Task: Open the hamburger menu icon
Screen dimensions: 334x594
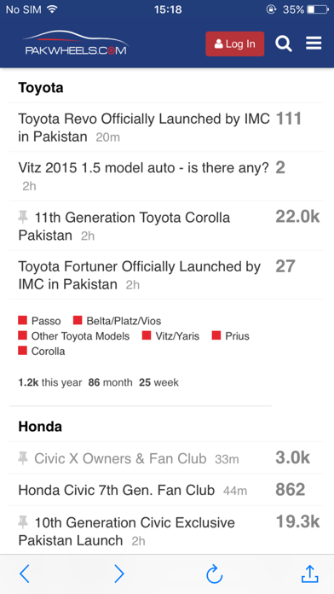Action: tap(314, 44)
